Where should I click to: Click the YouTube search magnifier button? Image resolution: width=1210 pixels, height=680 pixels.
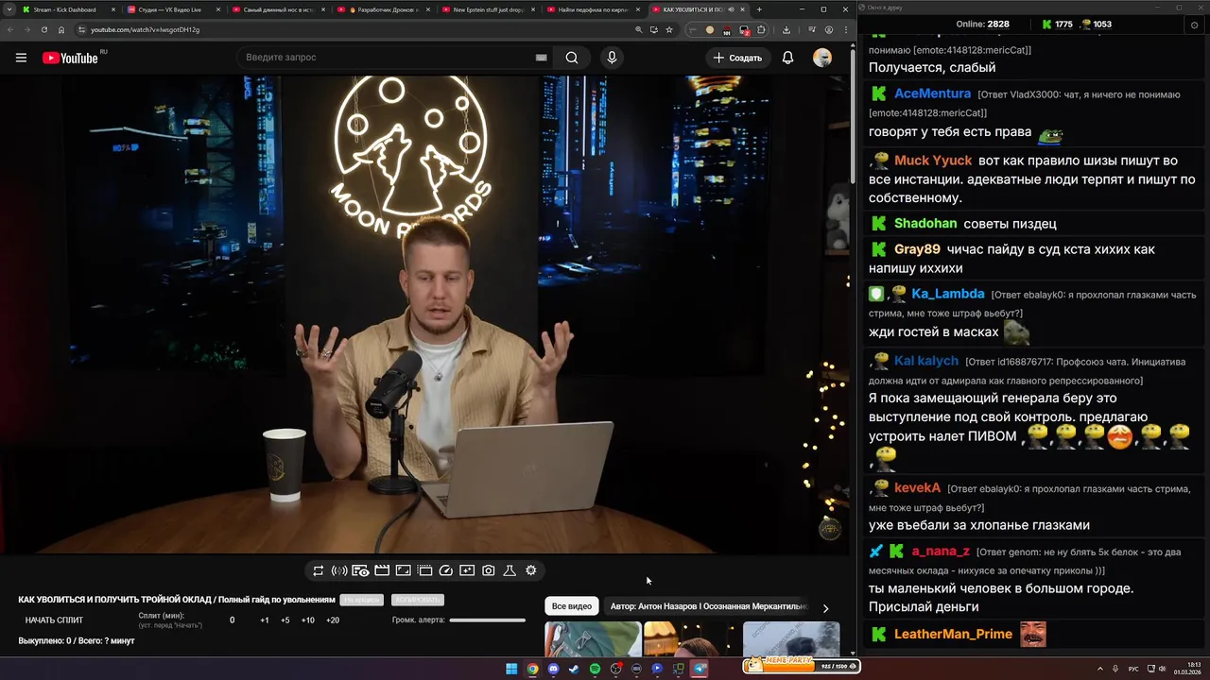(572, 58)
